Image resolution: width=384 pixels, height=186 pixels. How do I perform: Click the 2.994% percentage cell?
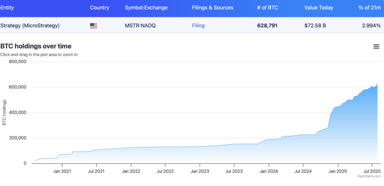[372, 25]
